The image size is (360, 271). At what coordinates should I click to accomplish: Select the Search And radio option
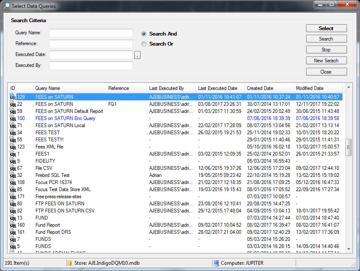144,34
